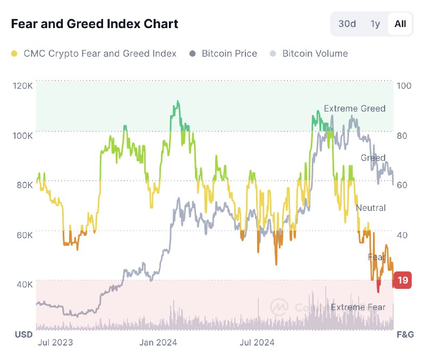Select the All time range tab
Viewport: 425px width, 363px height.
[x=400, y=24]
